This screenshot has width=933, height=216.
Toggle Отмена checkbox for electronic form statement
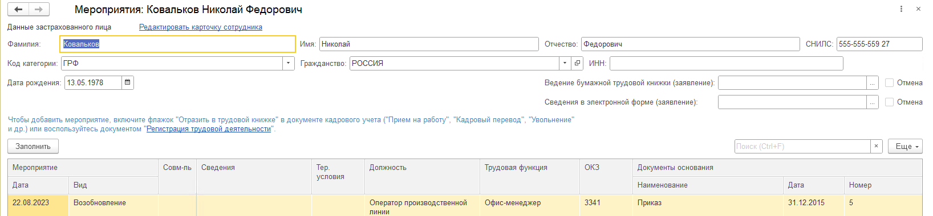889,102
